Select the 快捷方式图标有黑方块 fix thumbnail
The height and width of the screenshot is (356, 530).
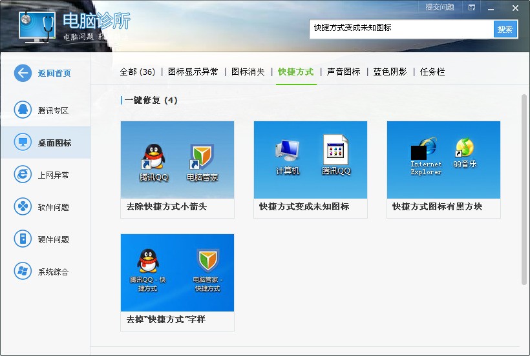[443, 160]
